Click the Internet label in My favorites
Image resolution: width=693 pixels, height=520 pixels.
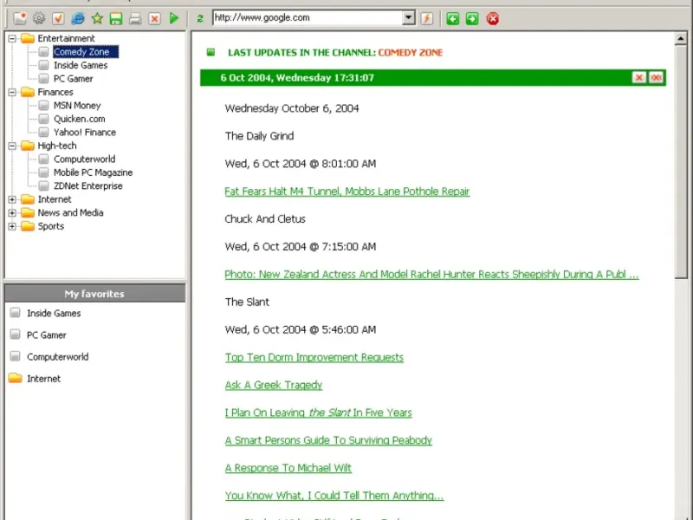44,379
